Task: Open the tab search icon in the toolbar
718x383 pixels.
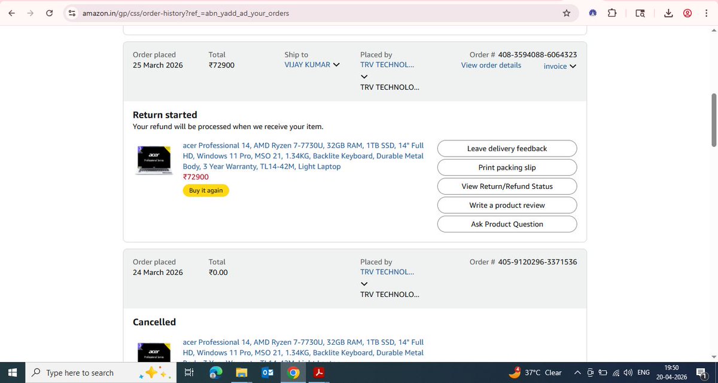Action: point(640,13)
